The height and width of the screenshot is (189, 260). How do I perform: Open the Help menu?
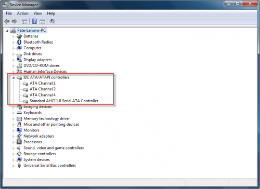pyautogui.click(x=51, y=14)
